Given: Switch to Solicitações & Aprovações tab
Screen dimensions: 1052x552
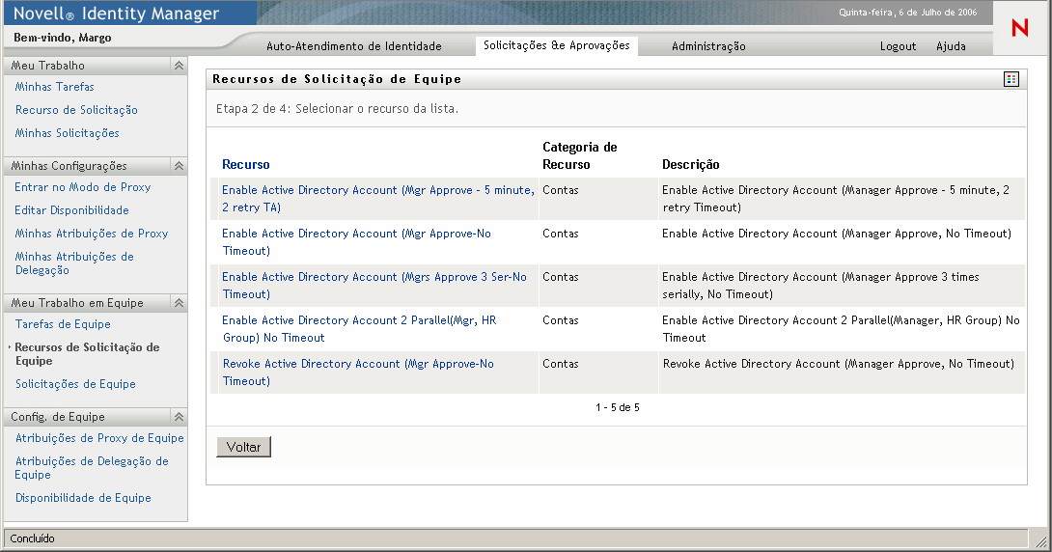Looking at the screenshot, I should pos(556,45).
